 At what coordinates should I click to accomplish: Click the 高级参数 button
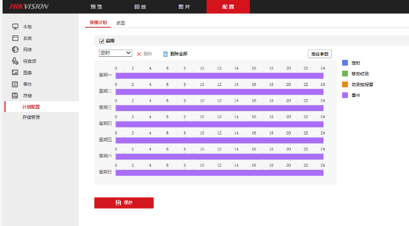pos(319,54)
